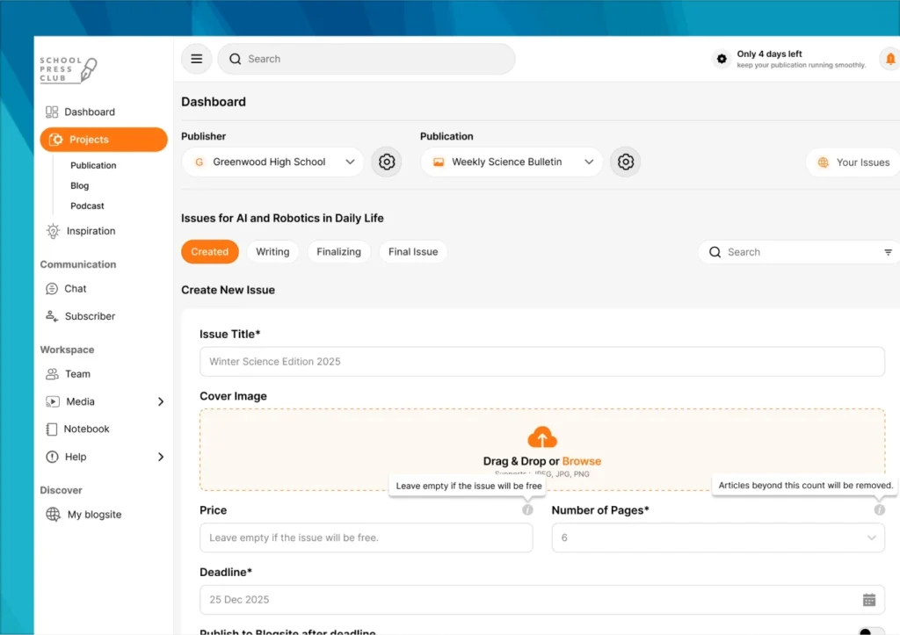Viewport: 900px width, 635px height.
Task: Click the Issue Title input field
Action: [541, 362]
